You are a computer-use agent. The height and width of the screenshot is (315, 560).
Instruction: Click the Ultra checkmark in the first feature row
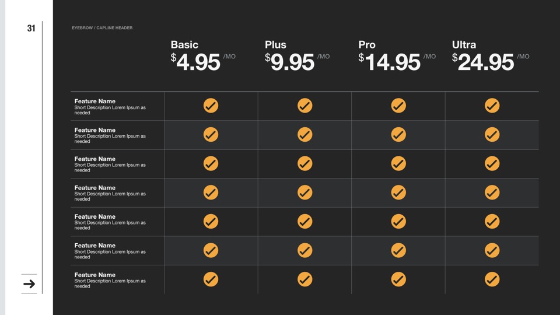(x=492, y=106)
